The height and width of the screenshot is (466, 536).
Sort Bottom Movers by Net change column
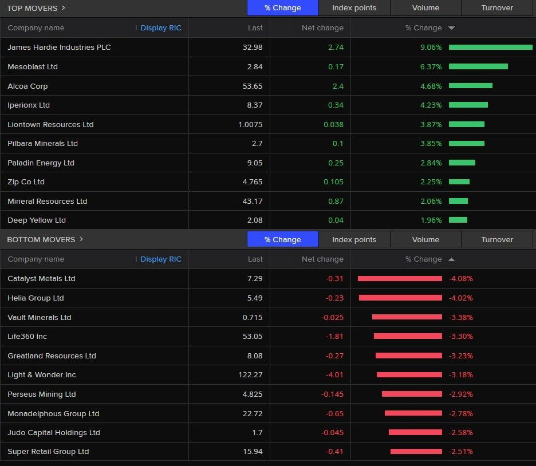point(322,259)
